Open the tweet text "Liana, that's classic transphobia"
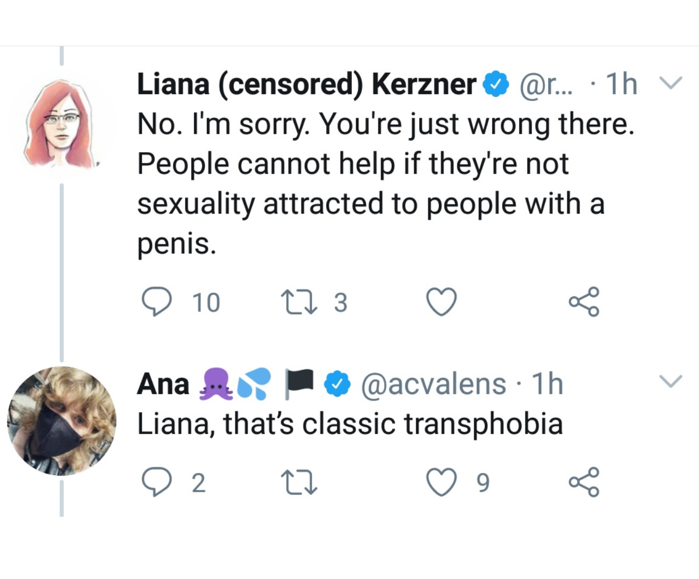The image size is (699, 579). click(x=350, y=424)
